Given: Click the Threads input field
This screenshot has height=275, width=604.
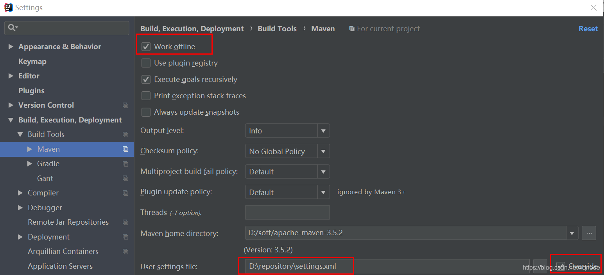Looking at the screenshot, I should coord(287,213).
